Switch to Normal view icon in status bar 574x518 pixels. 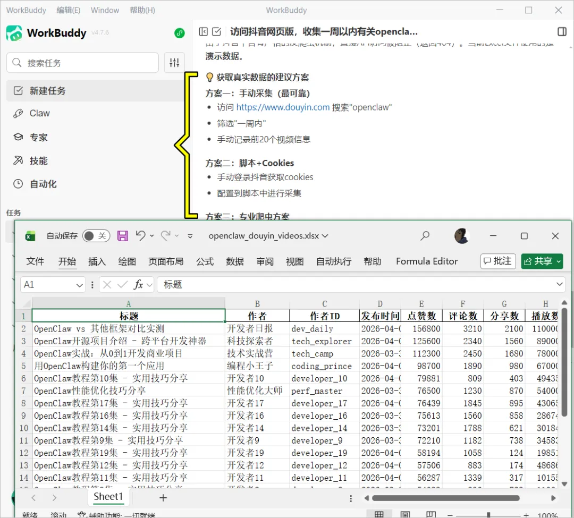point(379,514)
